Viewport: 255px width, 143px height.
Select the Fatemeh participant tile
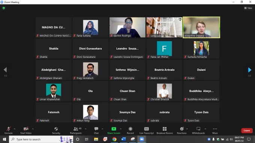pyautogui.click(x=54, y=112)
